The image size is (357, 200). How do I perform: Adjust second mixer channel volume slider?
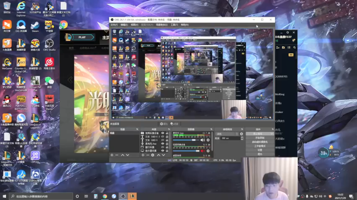186,151
